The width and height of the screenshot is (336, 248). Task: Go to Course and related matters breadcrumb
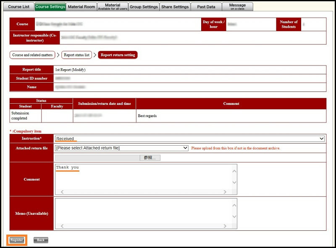pyautogui.click(x=32, y=55)
